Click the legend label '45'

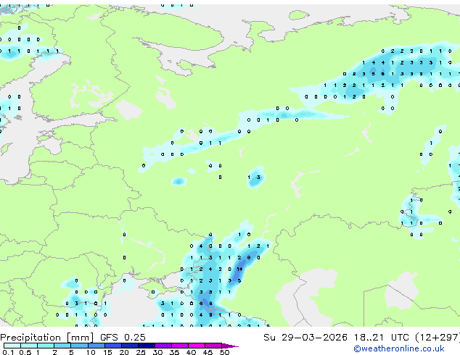pyautogui.click(x=208, y=352)
